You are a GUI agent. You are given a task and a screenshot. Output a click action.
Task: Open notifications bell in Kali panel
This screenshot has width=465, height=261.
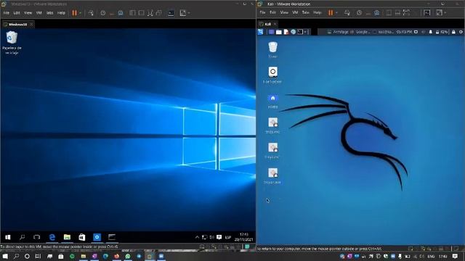[x=430, y=32]
